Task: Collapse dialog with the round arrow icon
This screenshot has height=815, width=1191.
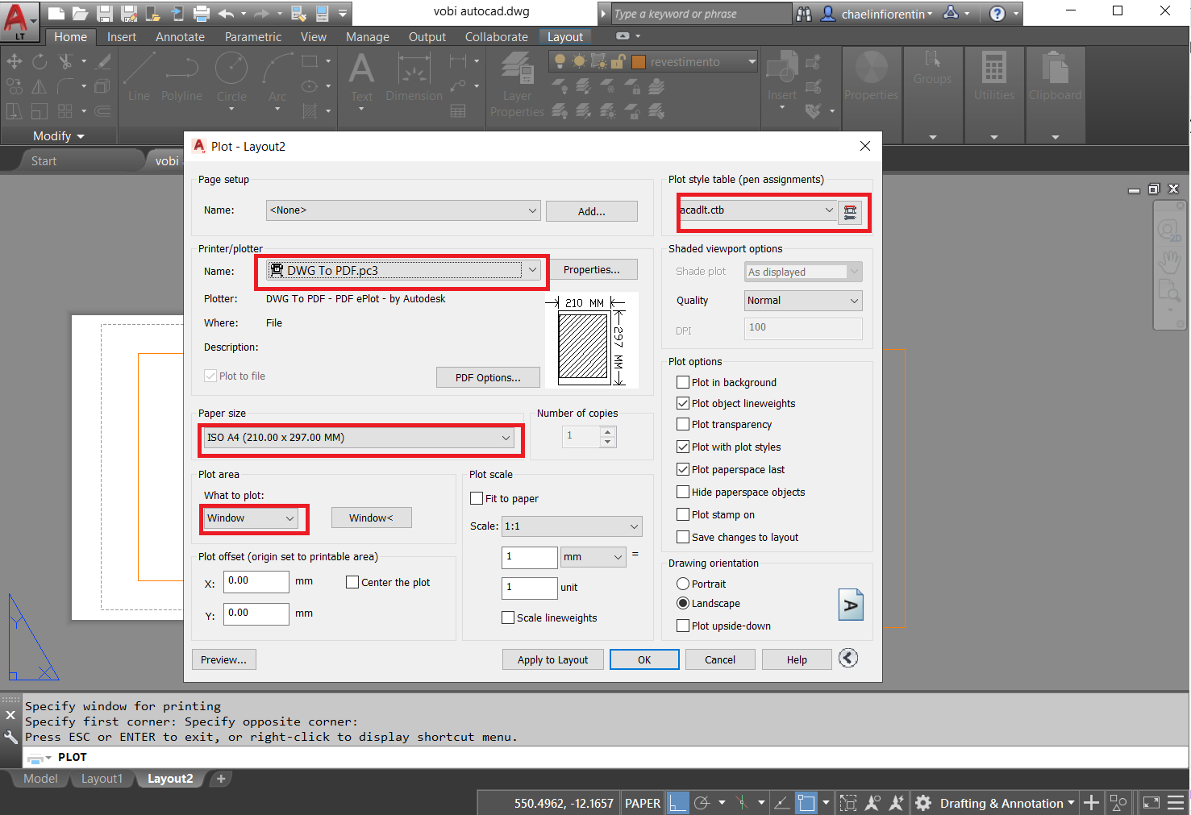Action: (848, 658)
